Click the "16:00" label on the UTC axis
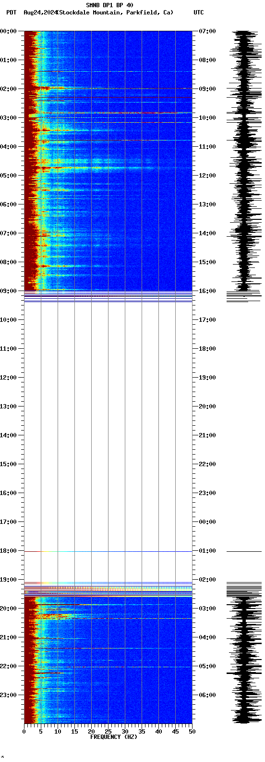The width and height of the screenshot is (265, 762). point(207,291)
